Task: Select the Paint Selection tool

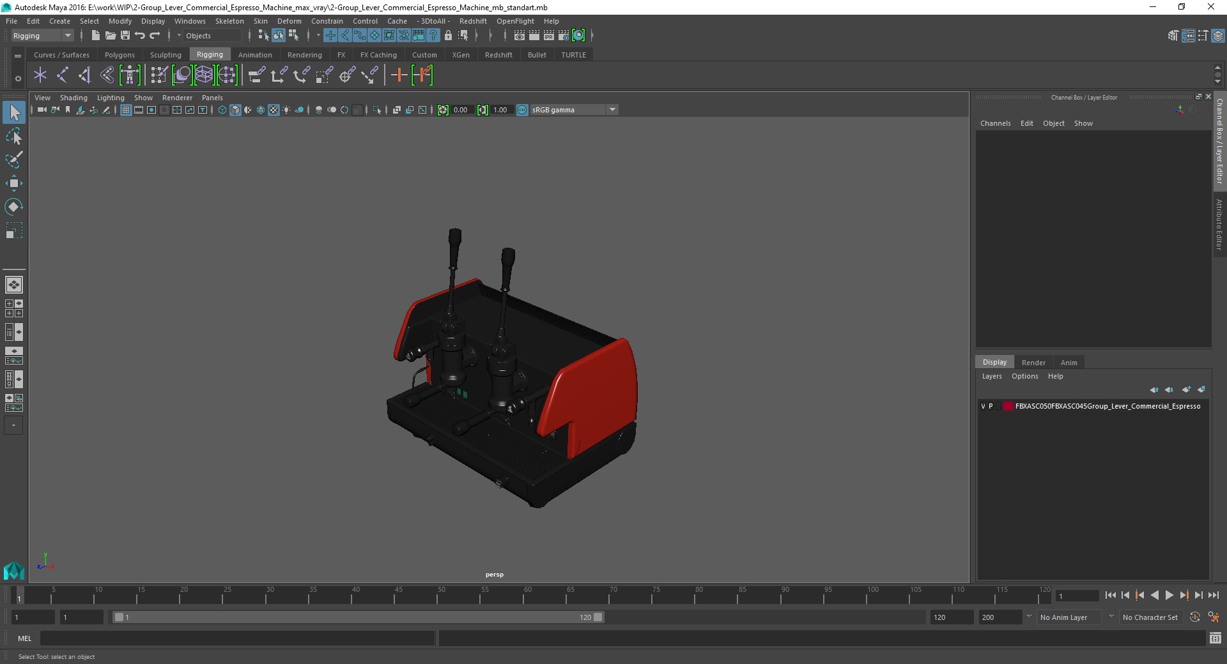Action: pyautogui.click(x=14, y=160)
